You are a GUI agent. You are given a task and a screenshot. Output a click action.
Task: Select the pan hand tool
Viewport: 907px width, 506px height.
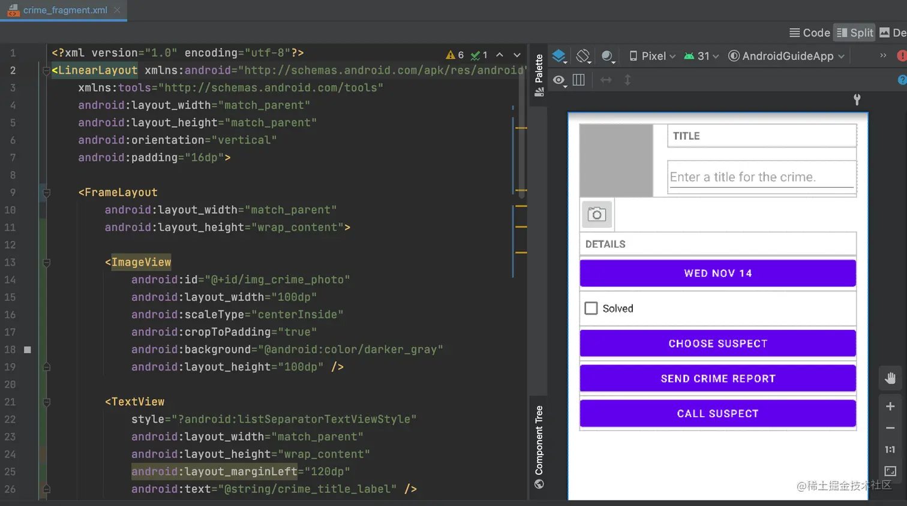tap(890, 378)
